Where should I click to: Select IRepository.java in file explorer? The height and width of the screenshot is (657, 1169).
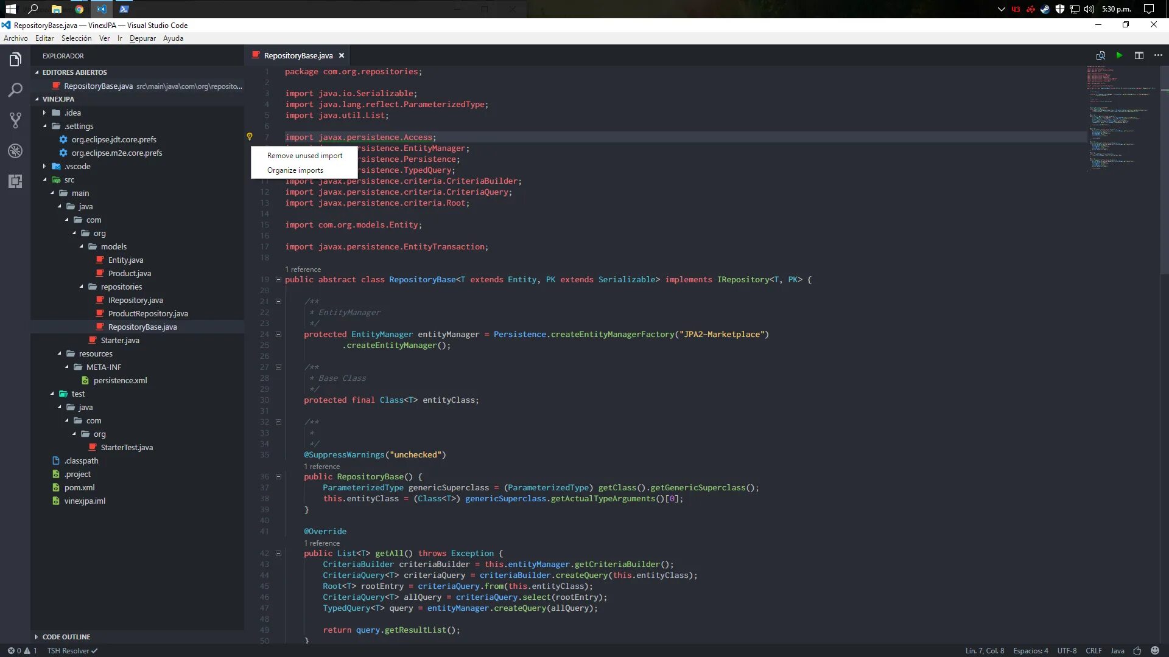136,300
